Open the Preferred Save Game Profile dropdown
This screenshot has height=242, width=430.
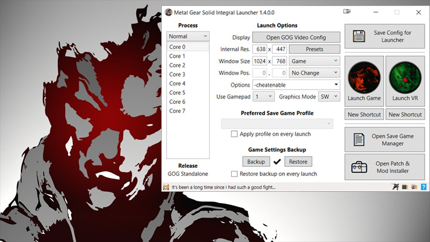point(277,124)
